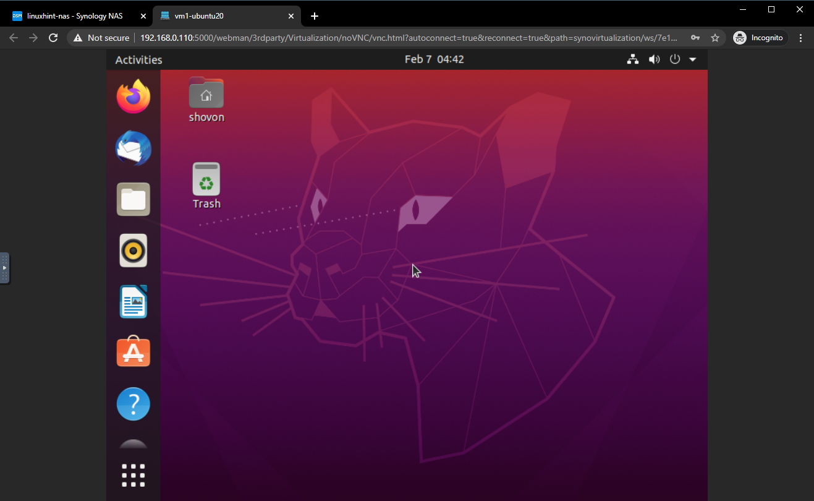Click the wired network status icon
This screenshot has height=501, width=814.
(632, 59)
